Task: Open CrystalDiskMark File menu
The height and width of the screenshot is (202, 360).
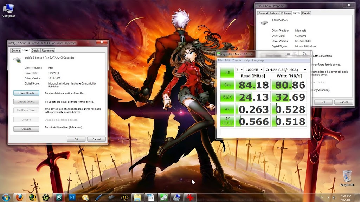Action: pos(220,60)
